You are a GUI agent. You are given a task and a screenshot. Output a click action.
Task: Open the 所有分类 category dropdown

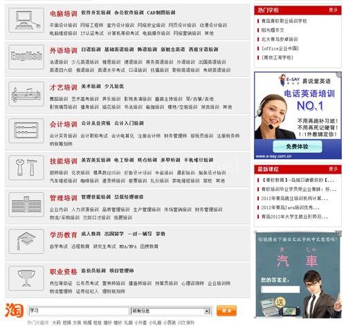(x=171, y=311)
